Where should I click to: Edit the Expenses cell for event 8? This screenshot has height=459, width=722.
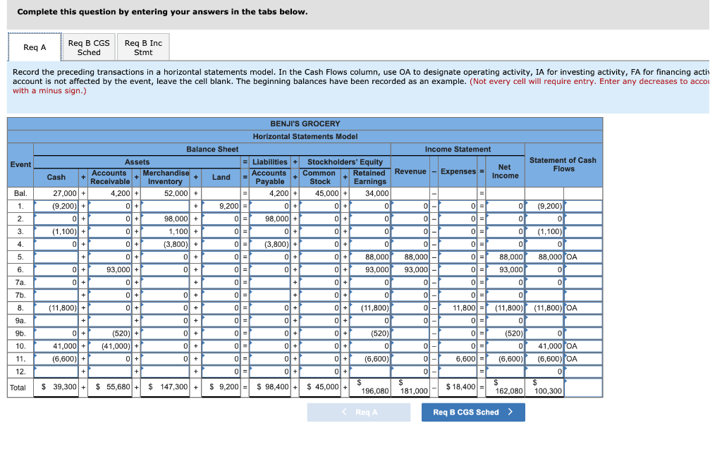coord(458,307)
